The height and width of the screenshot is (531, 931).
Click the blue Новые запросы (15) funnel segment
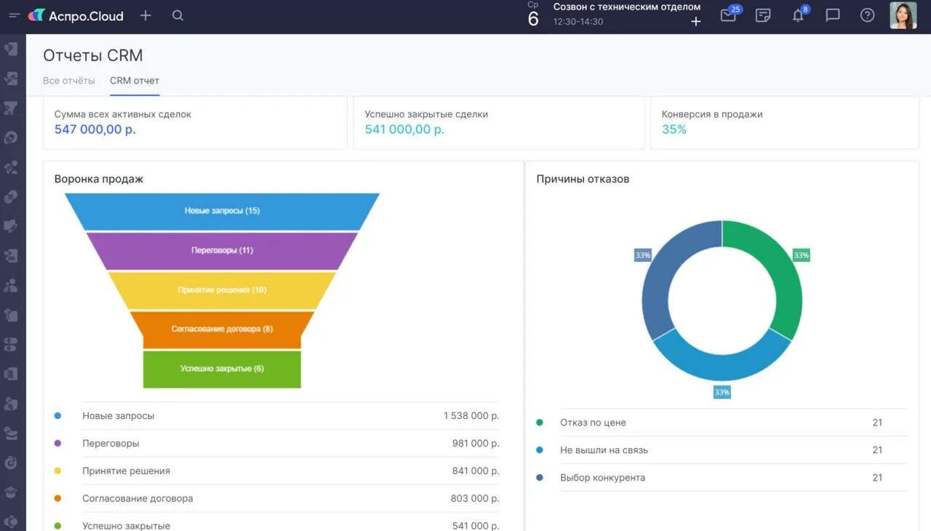222,211
